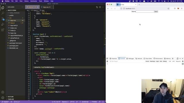Open package-lock.json file

click(x=16, y=43)
